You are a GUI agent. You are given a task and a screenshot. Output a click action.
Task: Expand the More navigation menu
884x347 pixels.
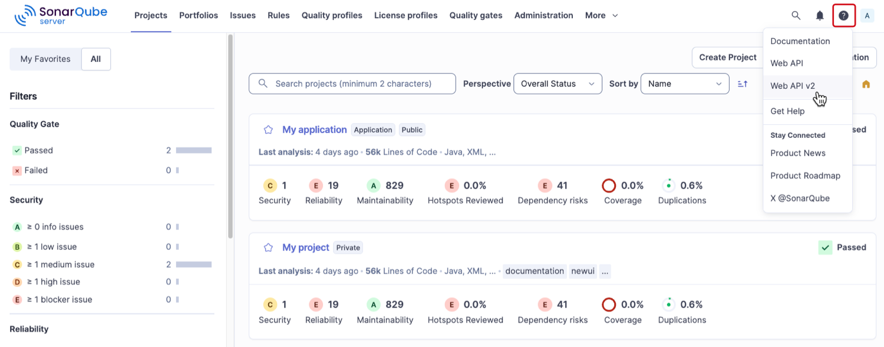[602, 16]
